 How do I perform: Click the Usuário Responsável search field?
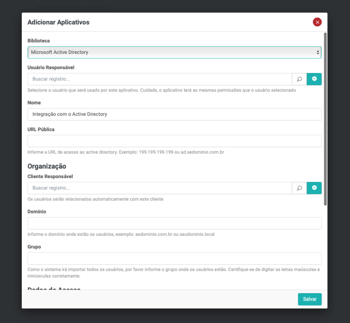160,79
